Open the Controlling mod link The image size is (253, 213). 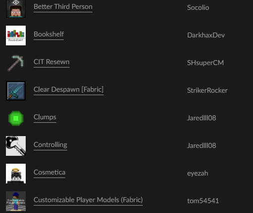tap(50, 145)
